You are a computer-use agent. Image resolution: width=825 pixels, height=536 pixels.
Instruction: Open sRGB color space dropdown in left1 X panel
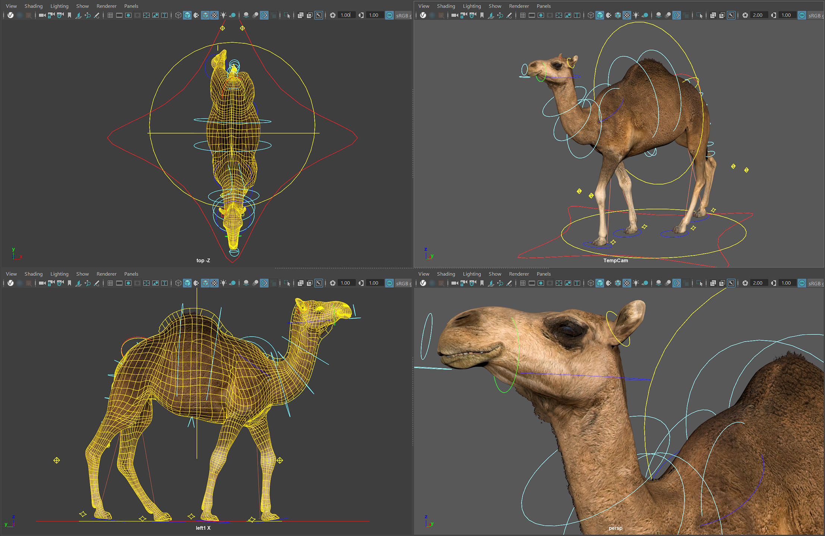click(403, 283)
